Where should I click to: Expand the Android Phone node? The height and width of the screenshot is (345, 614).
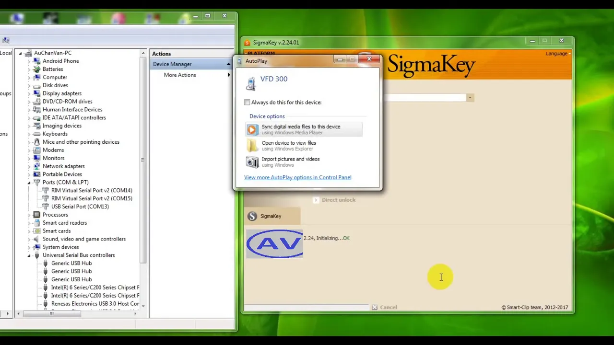click(29, 61)
